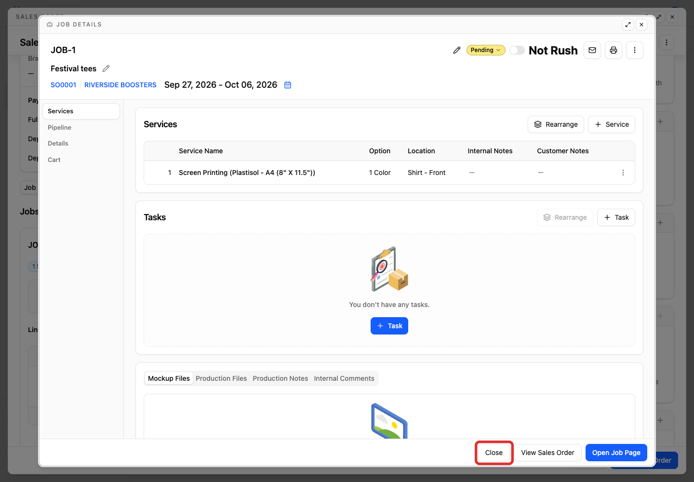Click the Shirt - Front location cell
This screenshot has width=694, height=482.
click(x=427, y=173)
